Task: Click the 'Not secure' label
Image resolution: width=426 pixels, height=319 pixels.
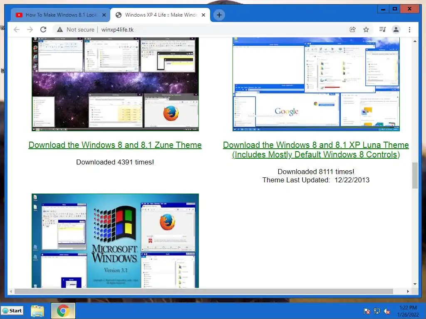Action: (x=80, y=29)
